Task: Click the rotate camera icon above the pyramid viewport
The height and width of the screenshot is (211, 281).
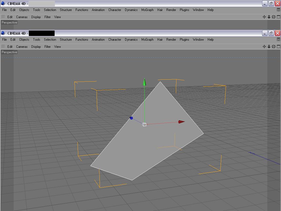Action: coord(274,46)
